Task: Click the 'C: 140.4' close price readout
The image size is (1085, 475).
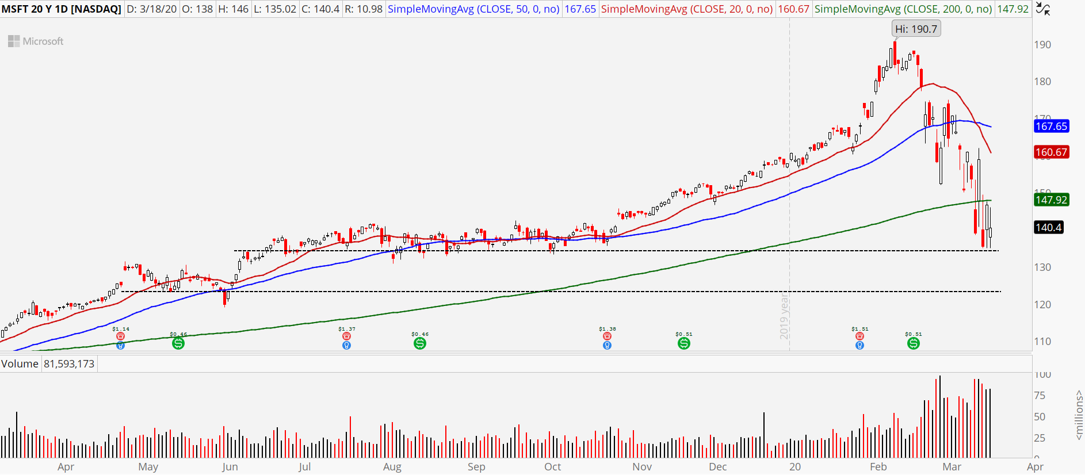Action: click(x=320, y=9)
